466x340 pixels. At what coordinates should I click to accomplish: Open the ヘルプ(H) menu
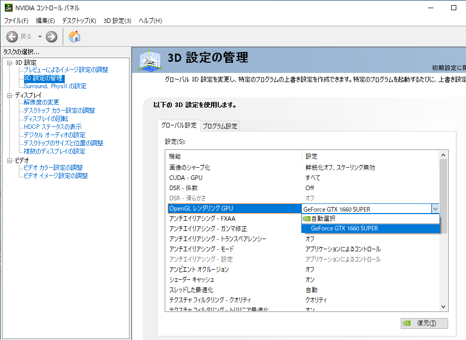tap(150, 20)
